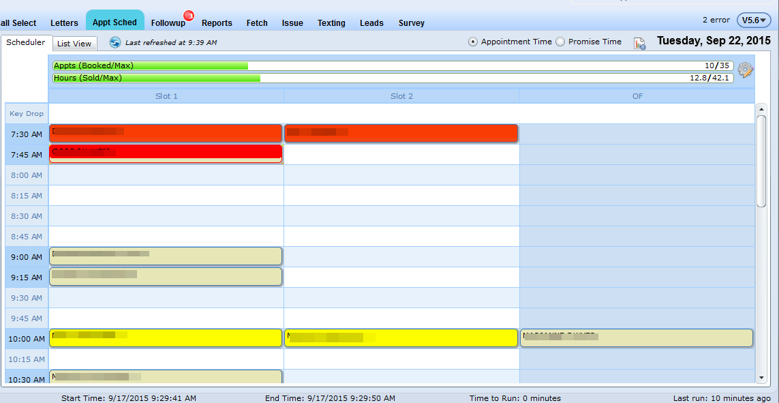Click the red Followup notification badge
Screen dimensions: 779x403
click(x=189, y=16)
